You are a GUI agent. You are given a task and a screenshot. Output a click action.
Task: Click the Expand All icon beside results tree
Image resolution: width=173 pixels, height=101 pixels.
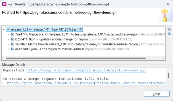point(169,34)
